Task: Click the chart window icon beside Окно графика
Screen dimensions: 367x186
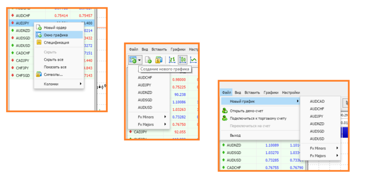Action: pyautogui.click(x=39, y=35)
